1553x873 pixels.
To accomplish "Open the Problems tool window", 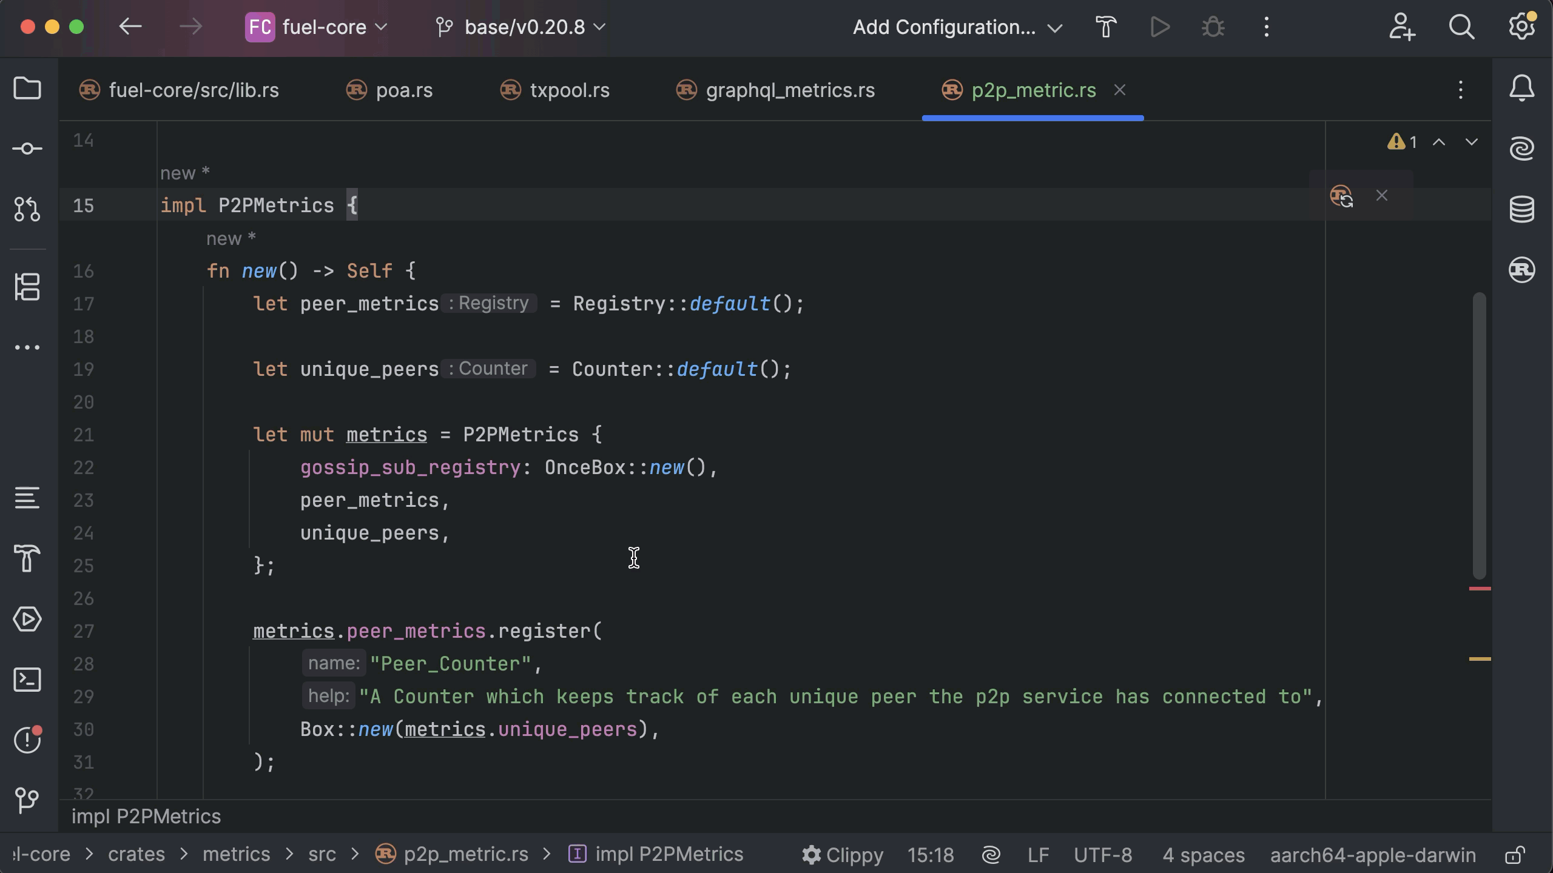I will 27,739.
